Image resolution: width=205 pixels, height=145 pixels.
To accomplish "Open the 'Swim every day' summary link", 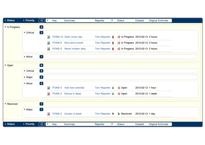I will click(x=73, y=37).
